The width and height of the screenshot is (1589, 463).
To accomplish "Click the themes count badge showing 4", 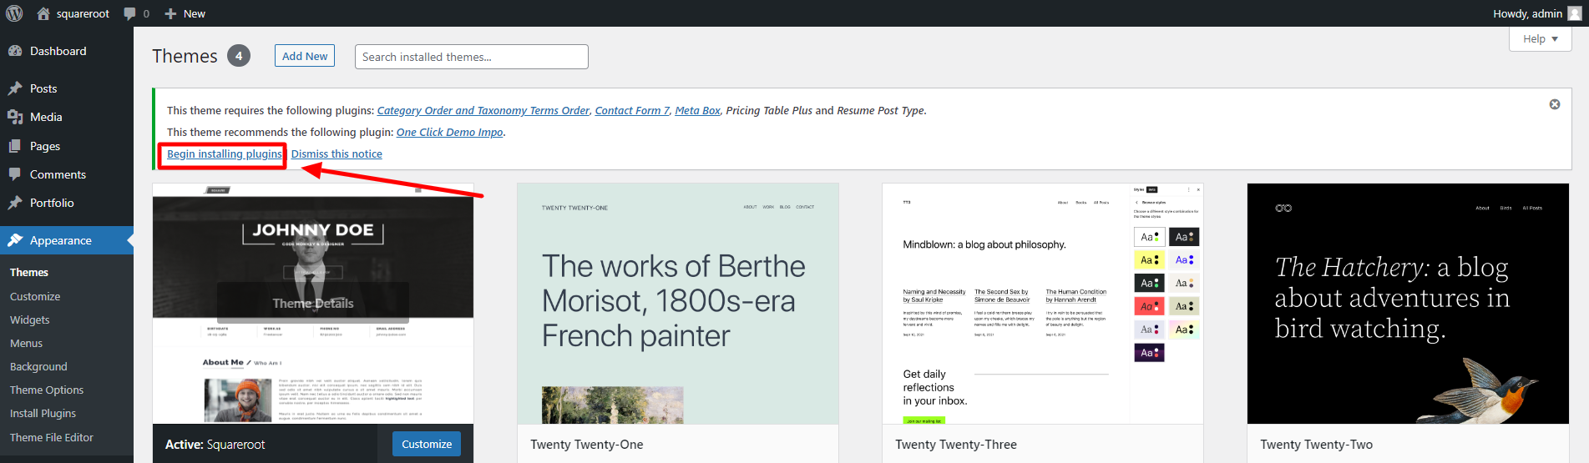I will pos(239,56).
